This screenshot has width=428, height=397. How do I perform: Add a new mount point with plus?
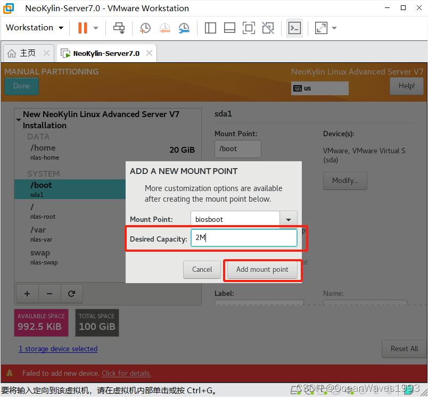(27, 294)
